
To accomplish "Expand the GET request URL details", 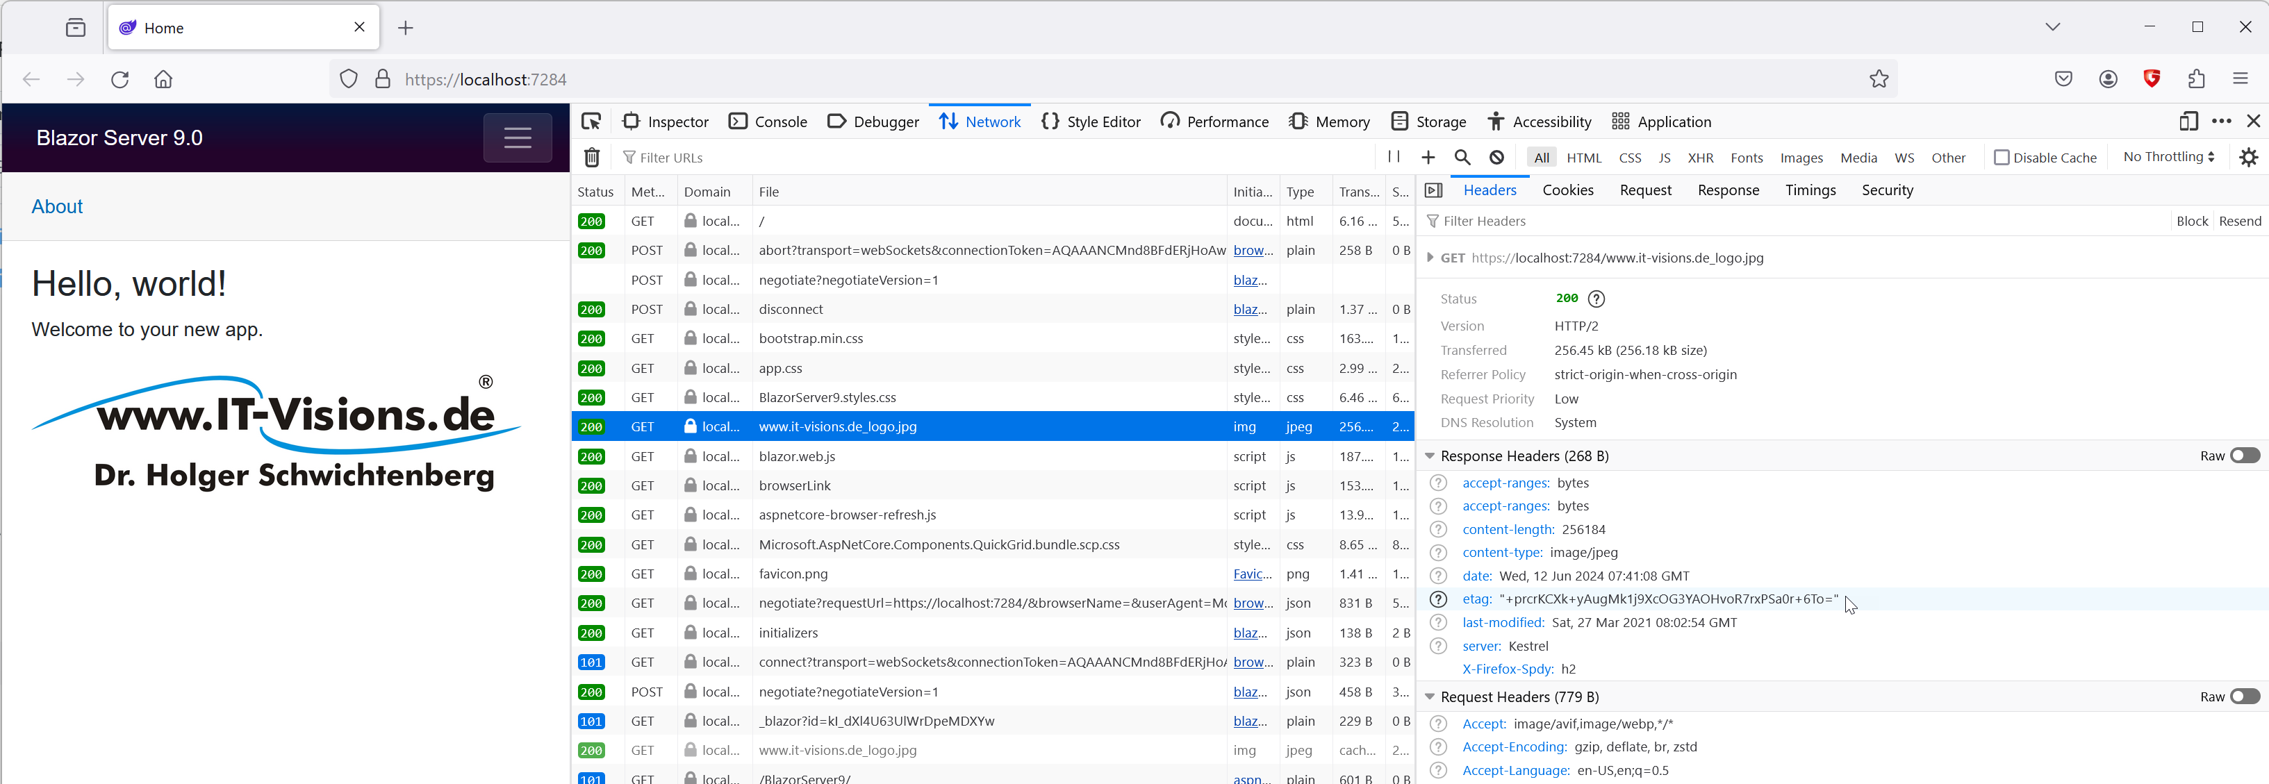I will pos(1430,258).
